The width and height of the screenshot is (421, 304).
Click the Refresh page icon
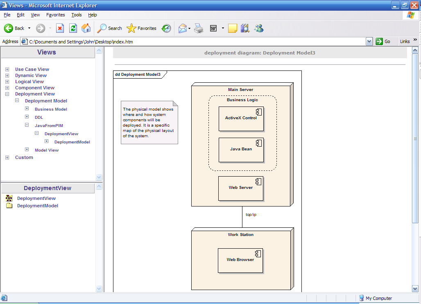[x=73, y=28]
